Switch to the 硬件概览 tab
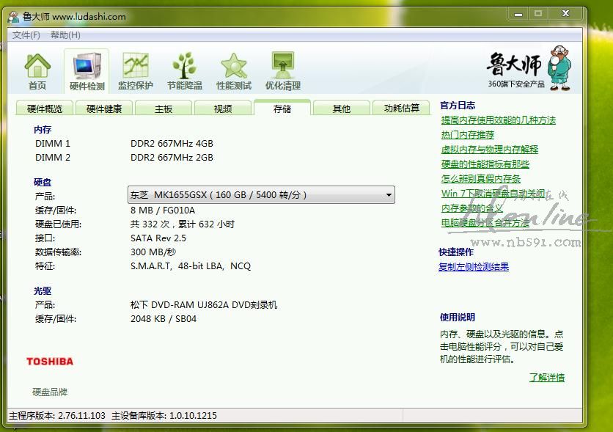The width and height of the screenshot is (613, 432). tap(45, 109)
